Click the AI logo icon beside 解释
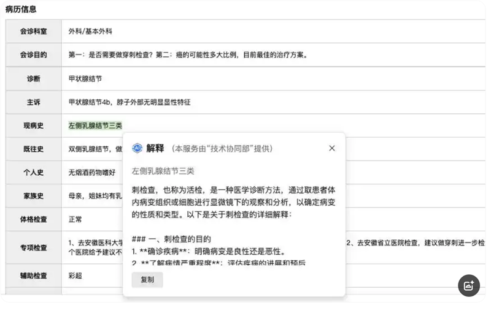This screenshot has width=491, height=311. click(137, 148)
